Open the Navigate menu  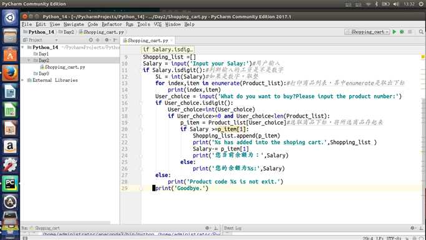(x=74, y=24)
